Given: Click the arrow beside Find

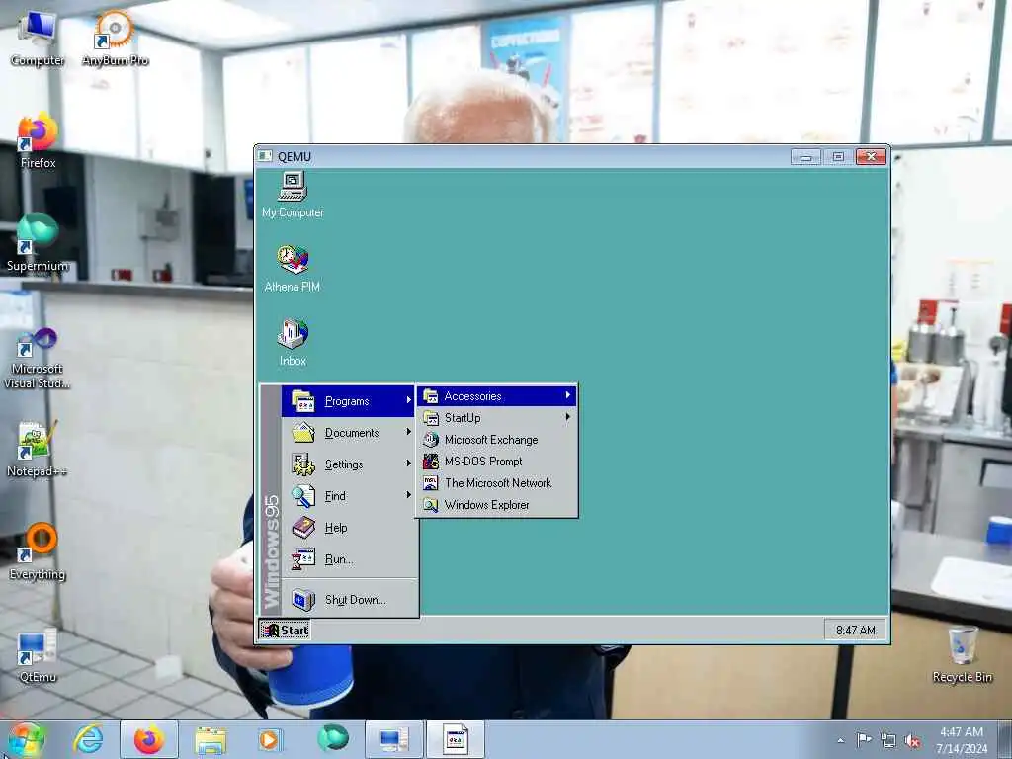Looking at the screenshot, I should click(x=408, y=494).
